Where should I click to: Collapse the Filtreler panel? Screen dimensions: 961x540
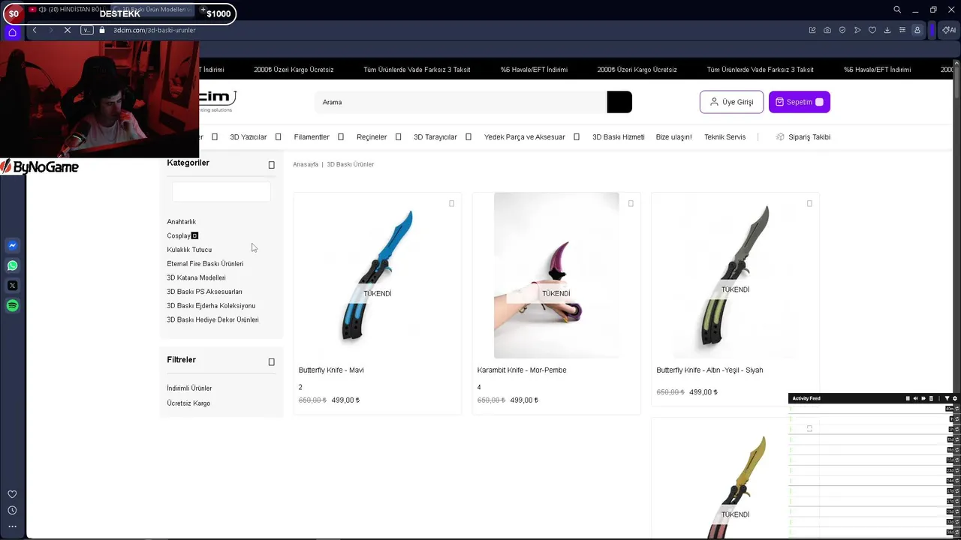coord(272,362)
